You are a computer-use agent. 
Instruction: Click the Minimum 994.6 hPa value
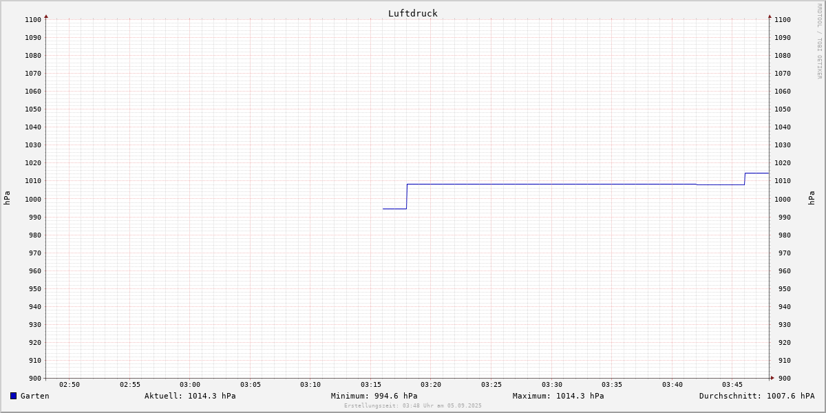[x=374, y=396]
